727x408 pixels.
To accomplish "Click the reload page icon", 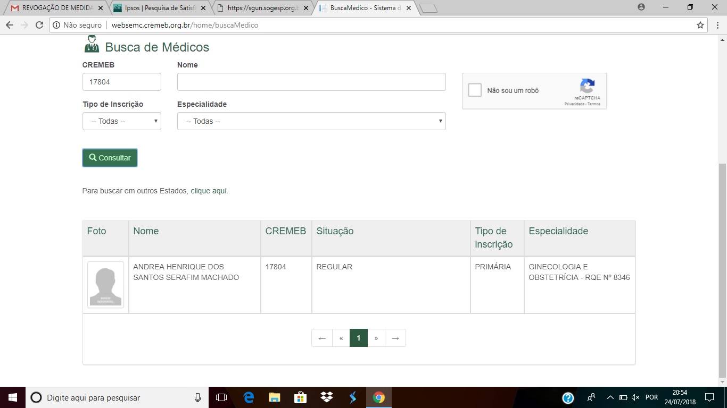I will pyautogui.click(x=39, y=25).
